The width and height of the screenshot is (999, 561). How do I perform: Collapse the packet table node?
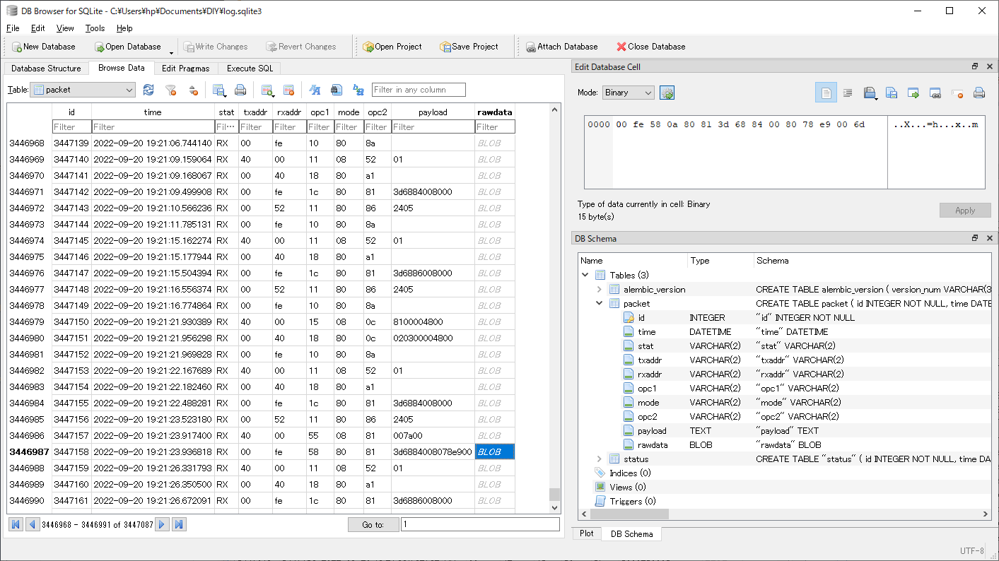pyautogui.click(x=599, y=303)
